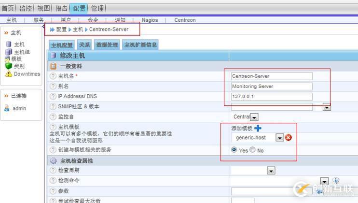Click 主机 in the breadcrumb
The image size is (358, 203).
click(78, 29)
